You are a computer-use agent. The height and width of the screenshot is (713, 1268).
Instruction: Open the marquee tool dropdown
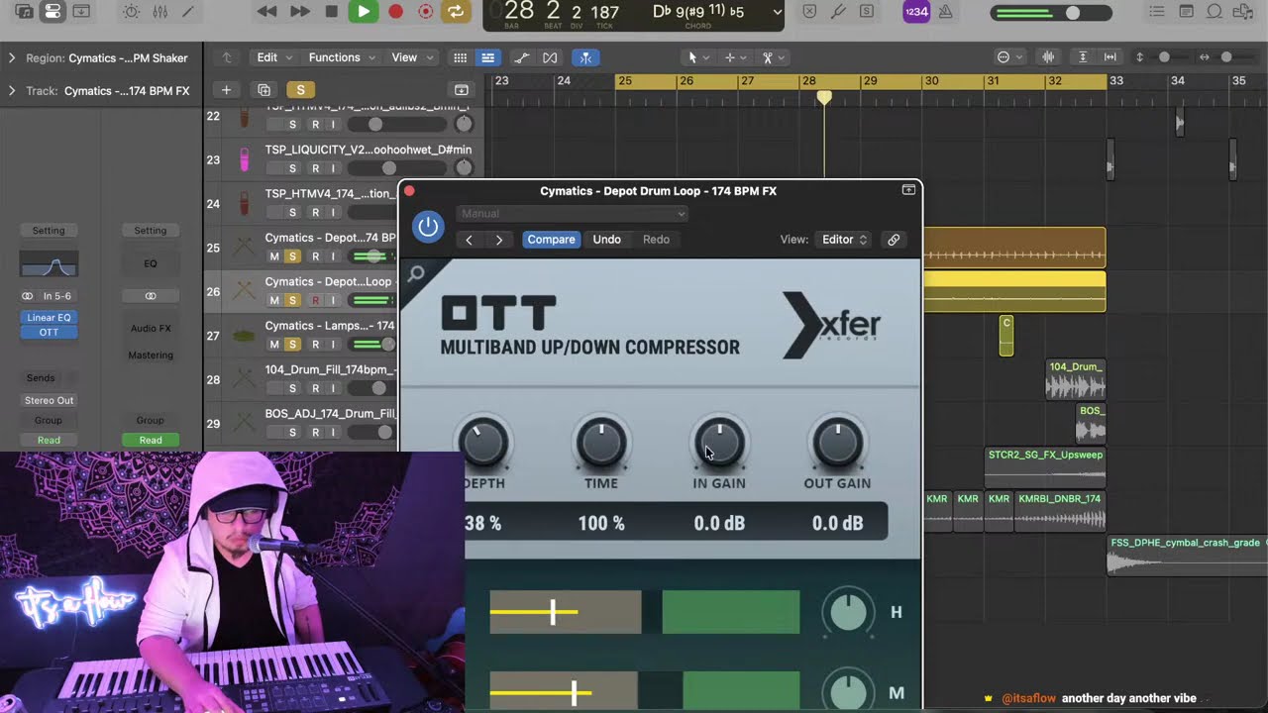tap(734, 57)
